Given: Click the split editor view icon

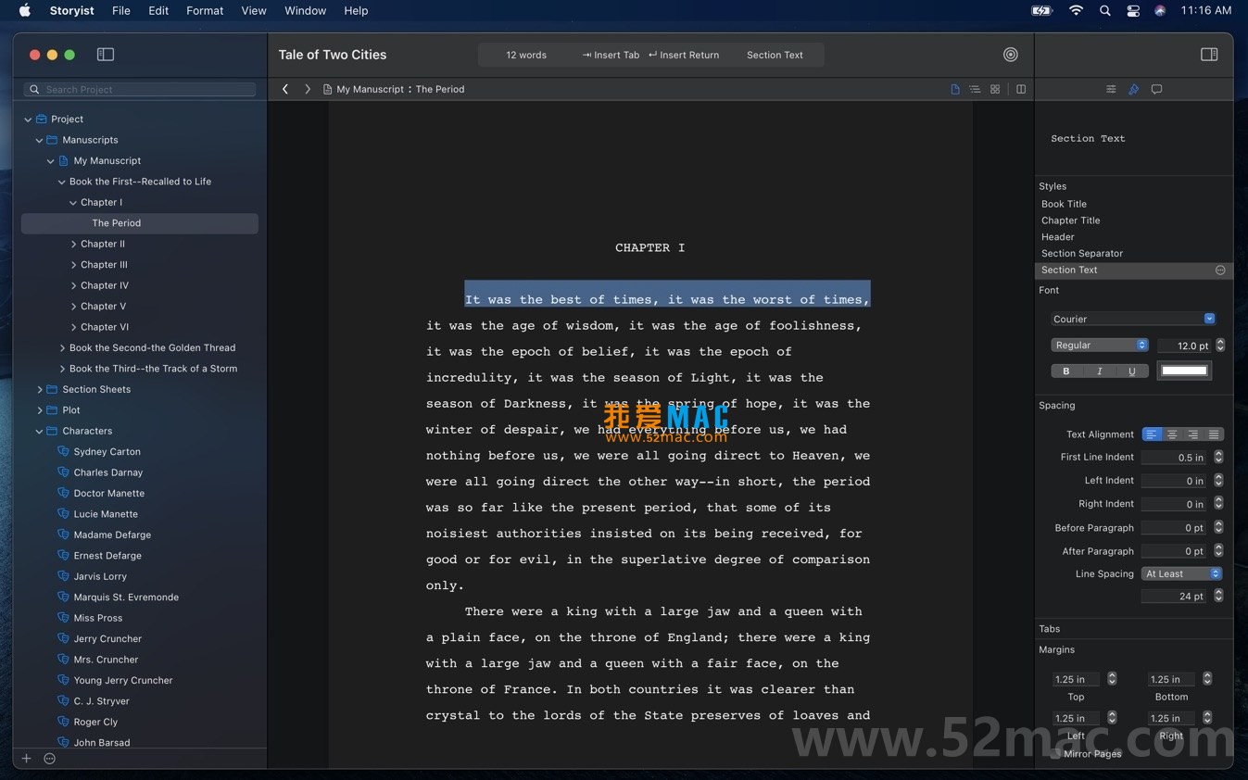Looking at the screenshot, I should click(x=1021, y=90).
